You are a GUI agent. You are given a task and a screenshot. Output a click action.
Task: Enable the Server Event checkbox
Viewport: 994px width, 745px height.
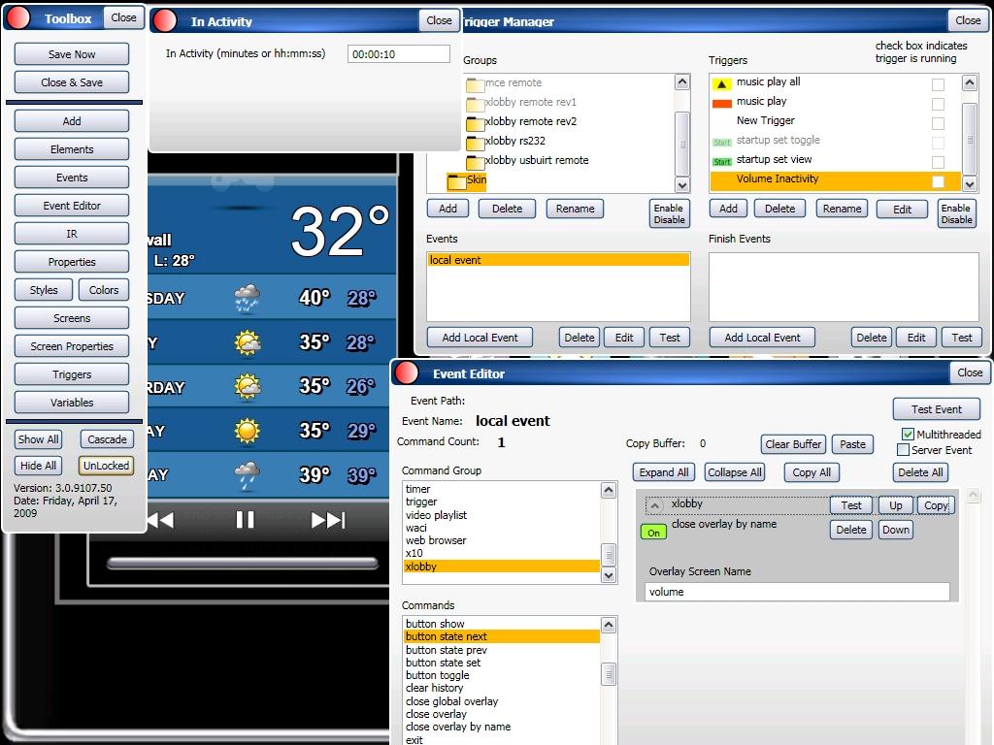coord(904,450)
